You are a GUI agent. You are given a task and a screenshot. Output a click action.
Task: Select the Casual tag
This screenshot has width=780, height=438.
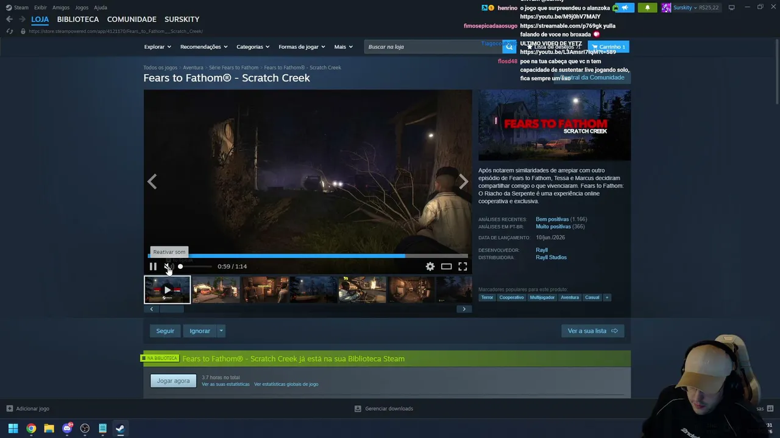point(592,297)
